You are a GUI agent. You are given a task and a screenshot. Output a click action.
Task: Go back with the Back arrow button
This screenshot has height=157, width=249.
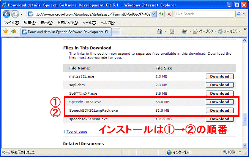[x=6, y=14]
